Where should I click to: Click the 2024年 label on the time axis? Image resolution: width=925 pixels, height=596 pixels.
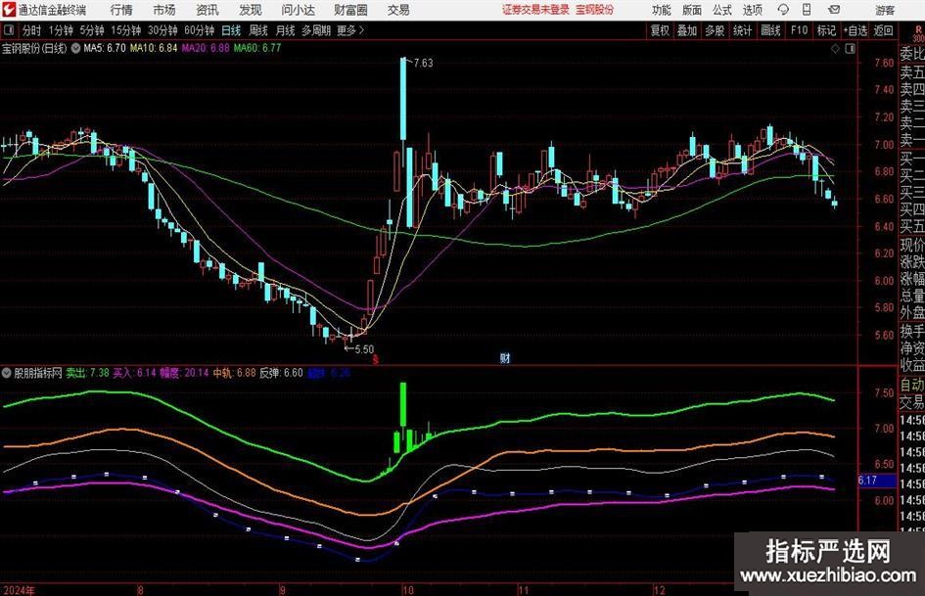click(19, 590)
